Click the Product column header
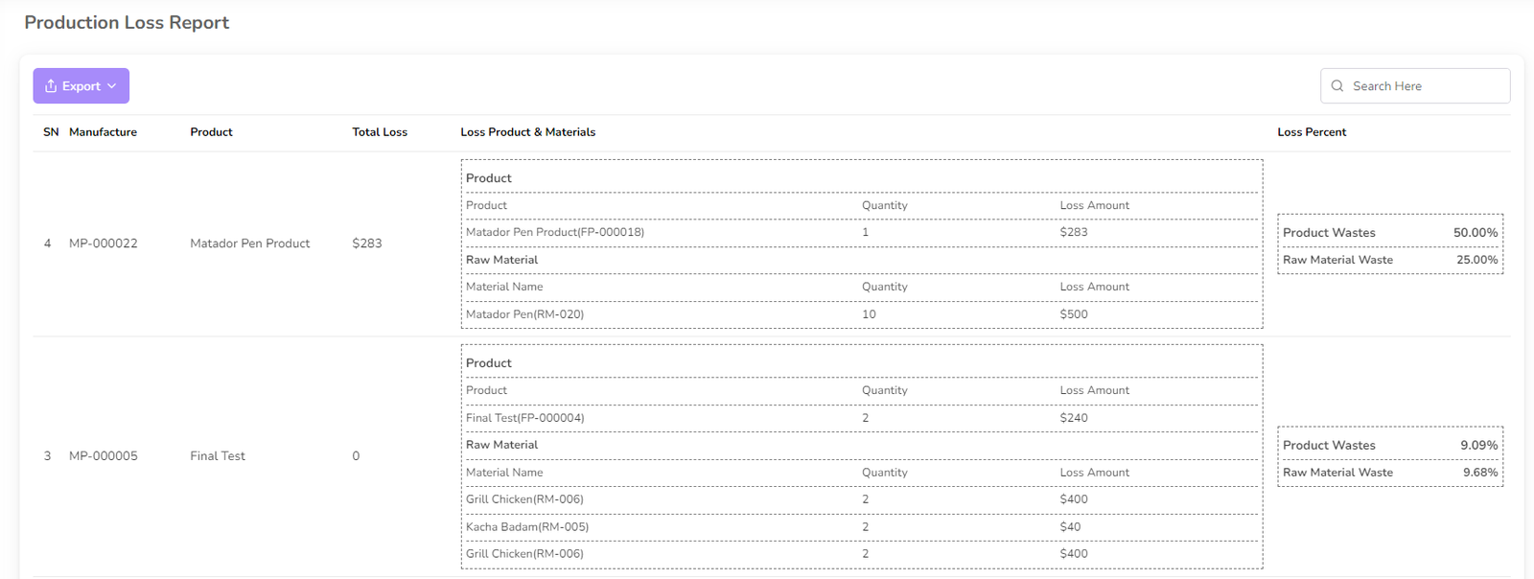This screenshot has height=579, width=1534. pyautogui.click(x=211, y=132)
